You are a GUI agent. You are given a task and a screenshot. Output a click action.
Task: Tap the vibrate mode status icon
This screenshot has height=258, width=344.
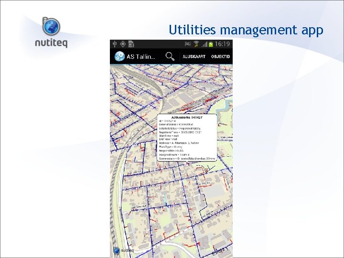pyautogui.click(x=188, y=44)
